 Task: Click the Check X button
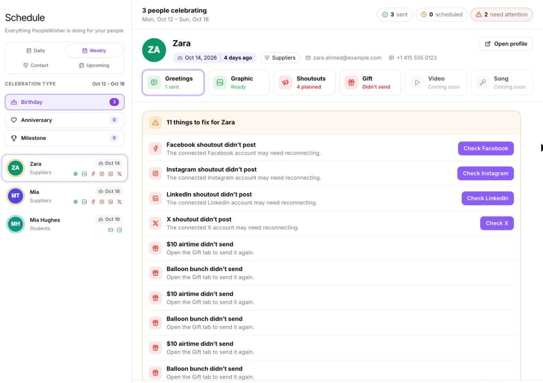pos(497,223)
